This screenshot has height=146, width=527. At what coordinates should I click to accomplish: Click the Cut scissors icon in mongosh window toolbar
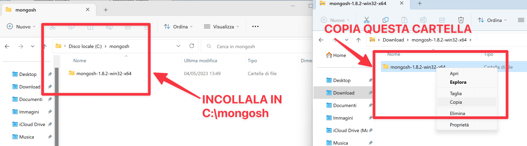(x=52, y=27)
